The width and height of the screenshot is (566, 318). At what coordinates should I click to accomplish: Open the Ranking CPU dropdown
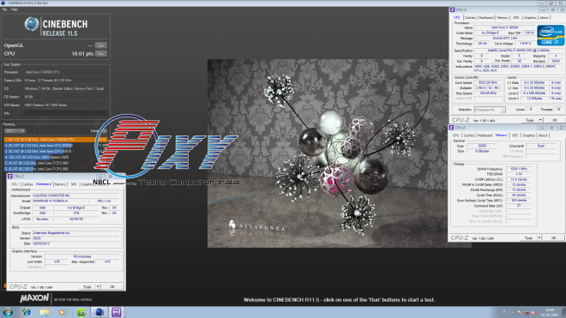click(x=15, y=131)
